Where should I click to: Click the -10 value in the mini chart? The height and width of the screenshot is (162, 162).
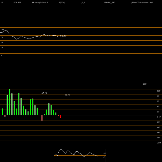[104, 154]
